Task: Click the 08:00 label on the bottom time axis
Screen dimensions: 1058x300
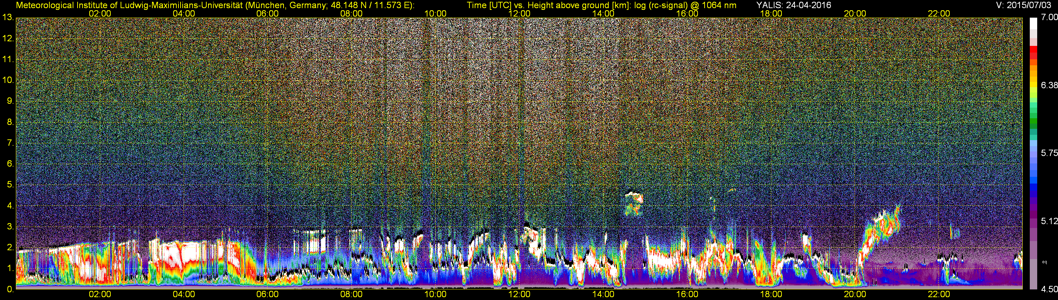Action: (x=352, y=295)
